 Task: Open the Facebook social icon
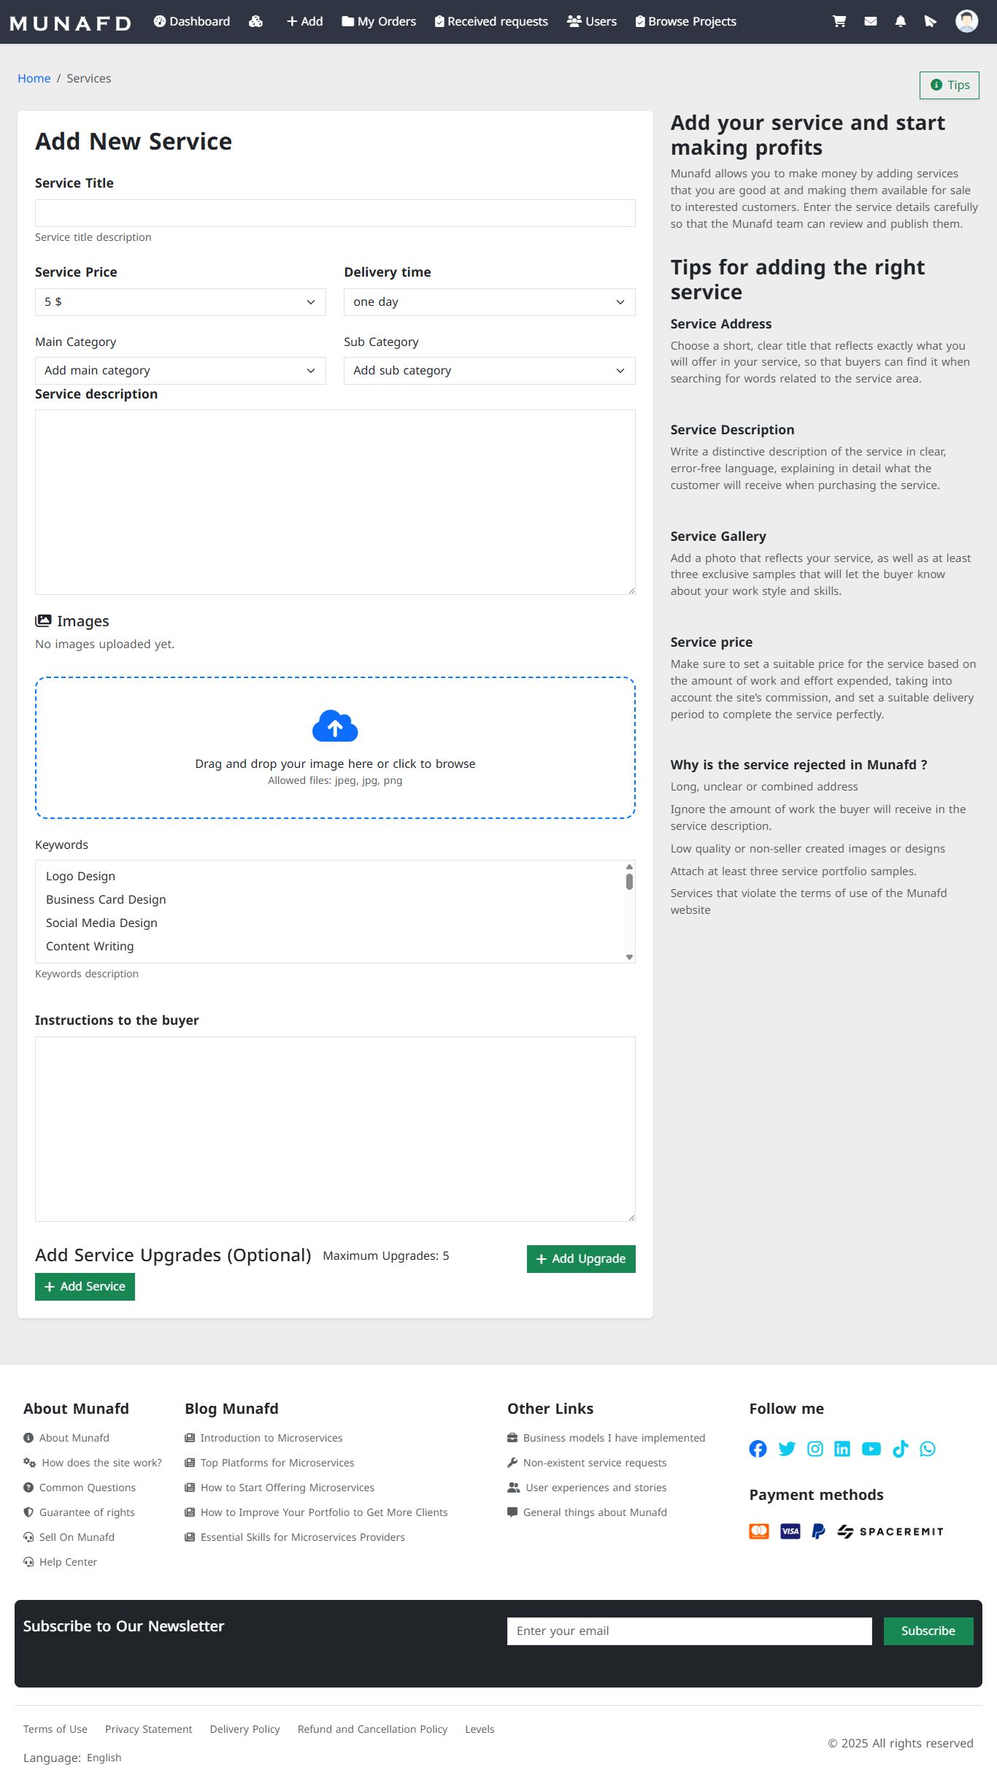(x=758, y=1449)
